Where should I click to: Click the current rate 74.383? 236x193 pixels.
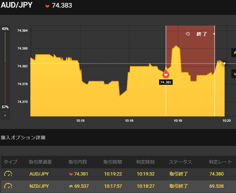tap(62, 5)
